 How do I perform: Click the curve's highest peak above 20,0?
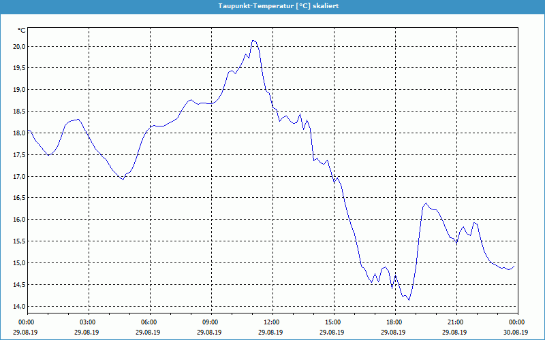[253, 40]
